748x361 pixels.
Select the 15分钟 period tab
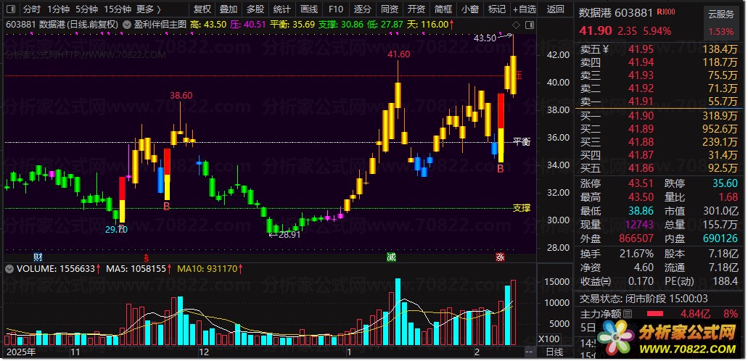[x=118, y=9]
